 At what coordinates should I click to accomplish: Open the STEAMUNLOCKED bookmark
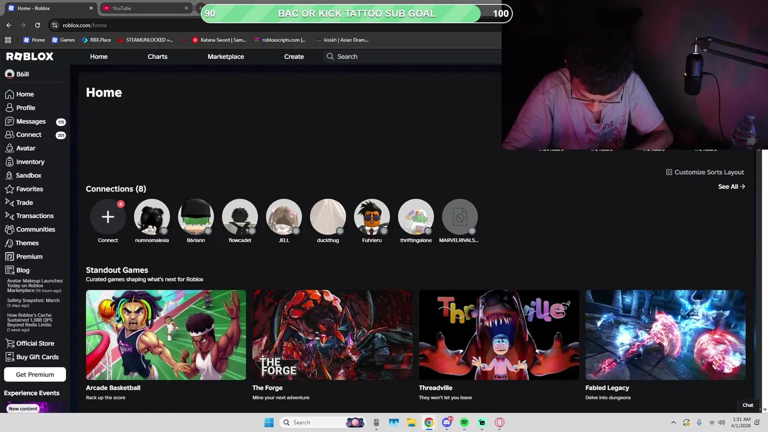click(145, 40)
